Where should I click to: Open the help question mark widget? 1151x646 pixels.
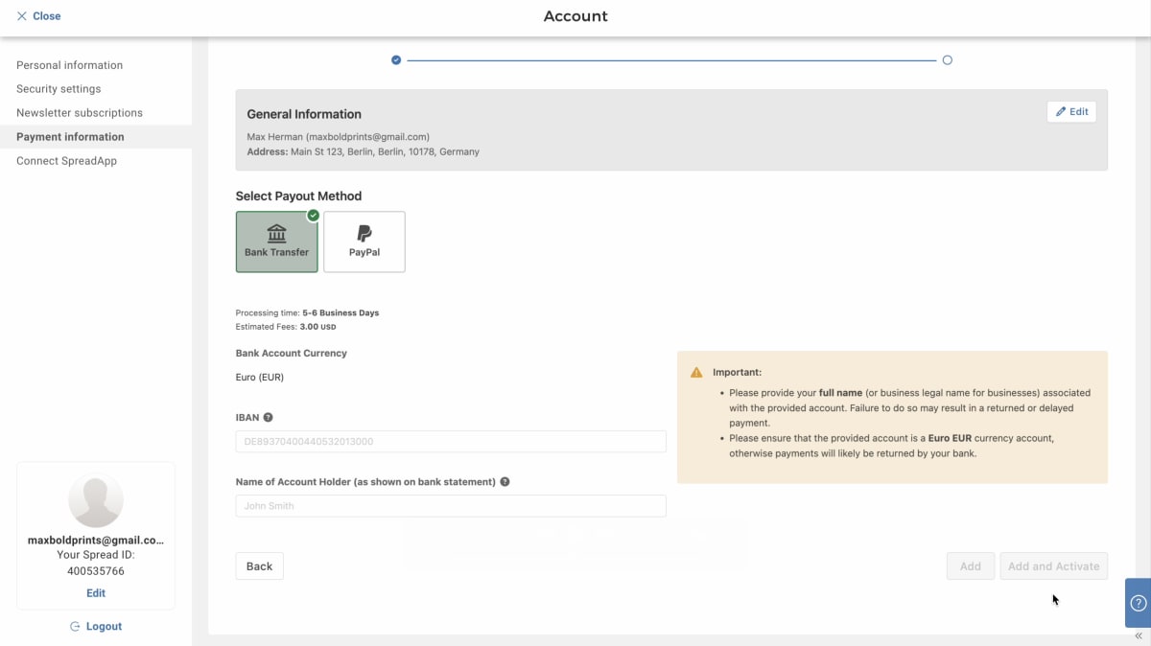[1139, 603]
